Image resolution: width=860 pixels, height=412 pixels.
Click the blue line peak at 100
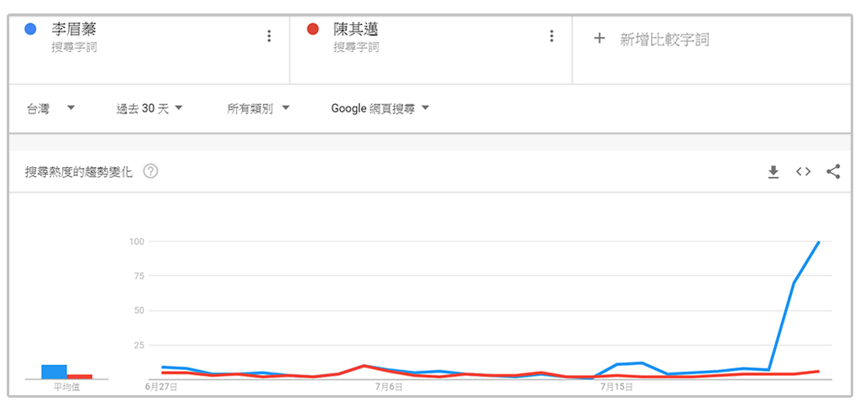[818, 243]
